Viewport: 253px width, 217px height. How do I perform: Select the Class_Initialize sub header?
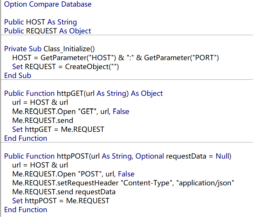pos(49,49)
